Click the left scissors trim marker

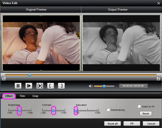coord(4,79)
